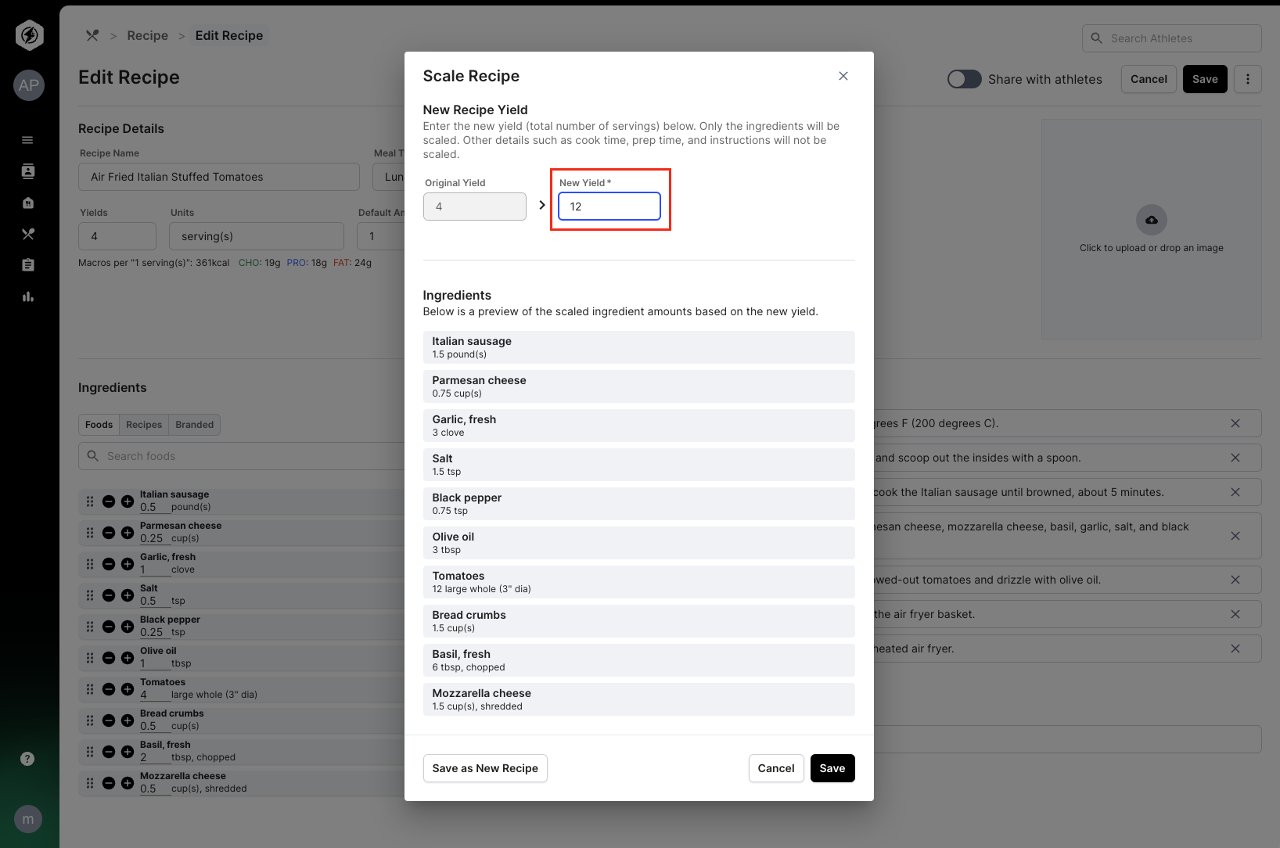1280x848 pixels.
Task: Click the Search foods field
Action: pos(243,456)
